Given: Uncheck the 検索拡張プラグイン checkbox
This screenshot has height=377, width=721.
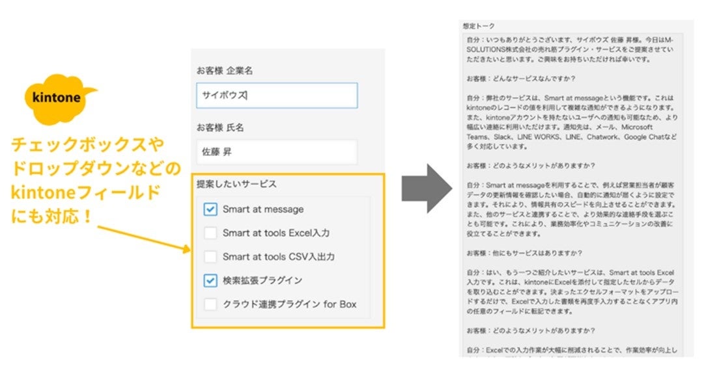Looking at the screenshot, I should [210, 280].
